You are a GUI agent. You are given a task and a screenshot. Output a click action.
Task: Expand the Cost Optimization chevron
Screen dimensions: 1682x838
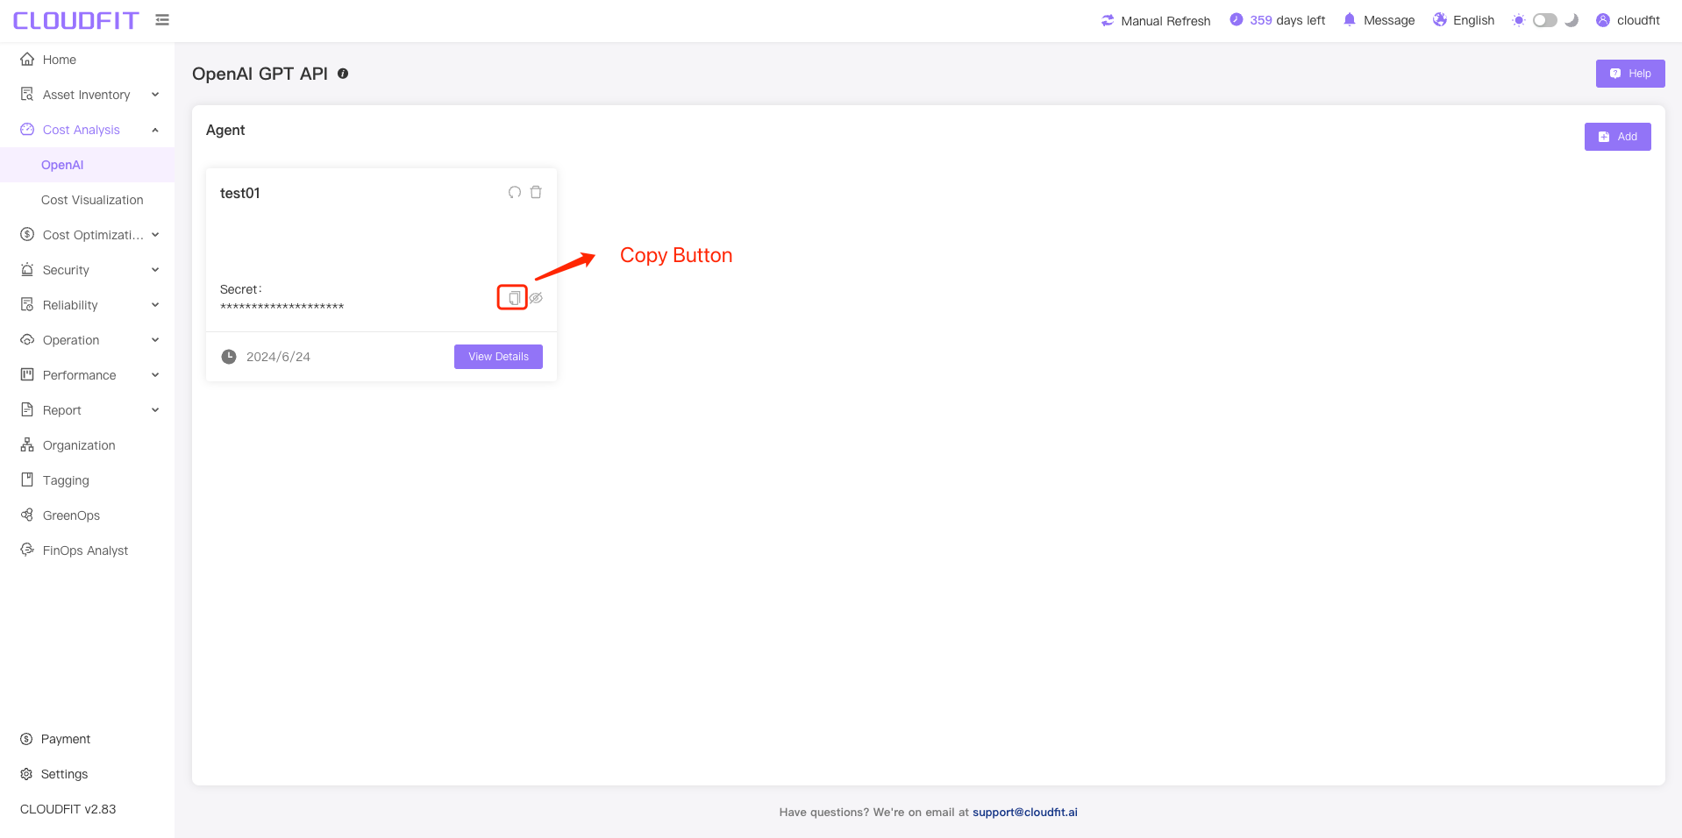[x=155, y=235]
